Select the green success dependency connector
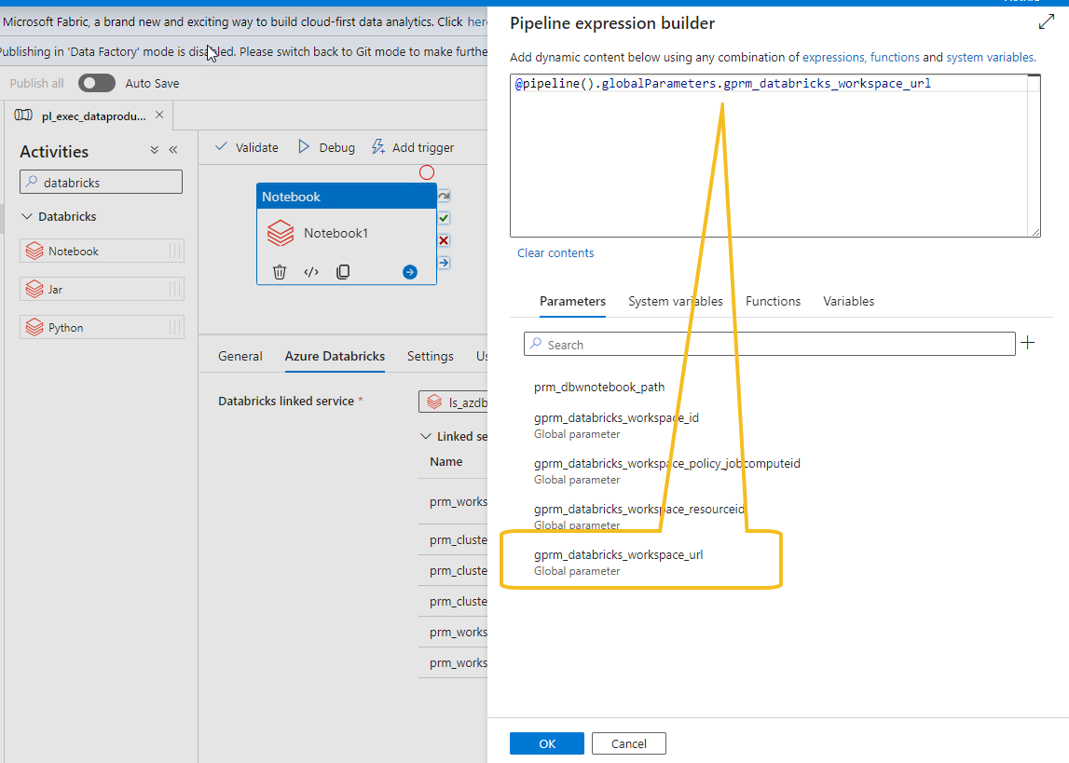 pos(444,218)
